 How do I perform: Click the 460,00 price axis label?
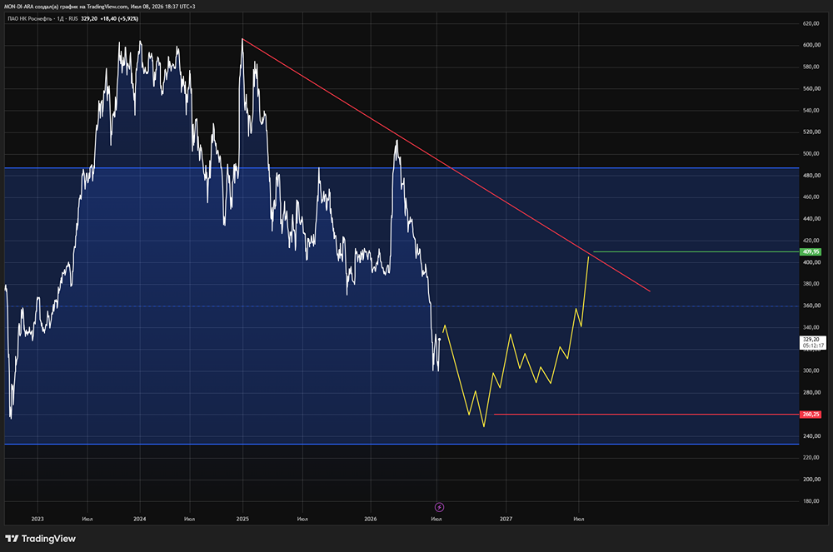811,197
